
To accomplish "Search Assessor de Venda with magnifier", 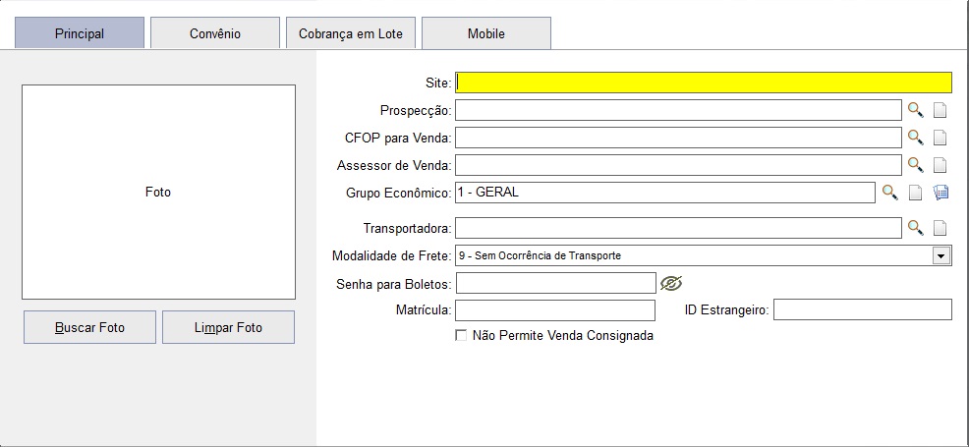I will (915, 165).
